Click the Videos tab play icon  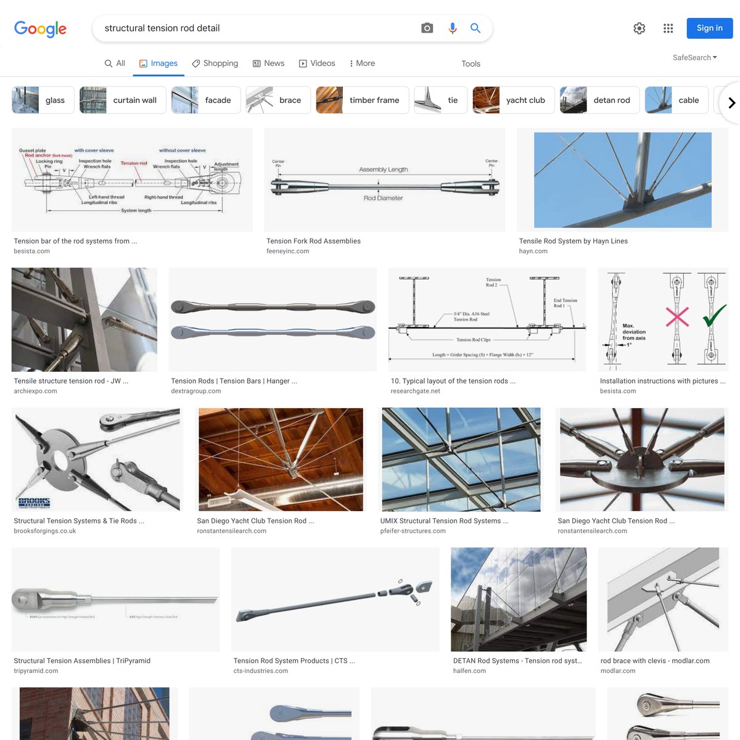303,63
